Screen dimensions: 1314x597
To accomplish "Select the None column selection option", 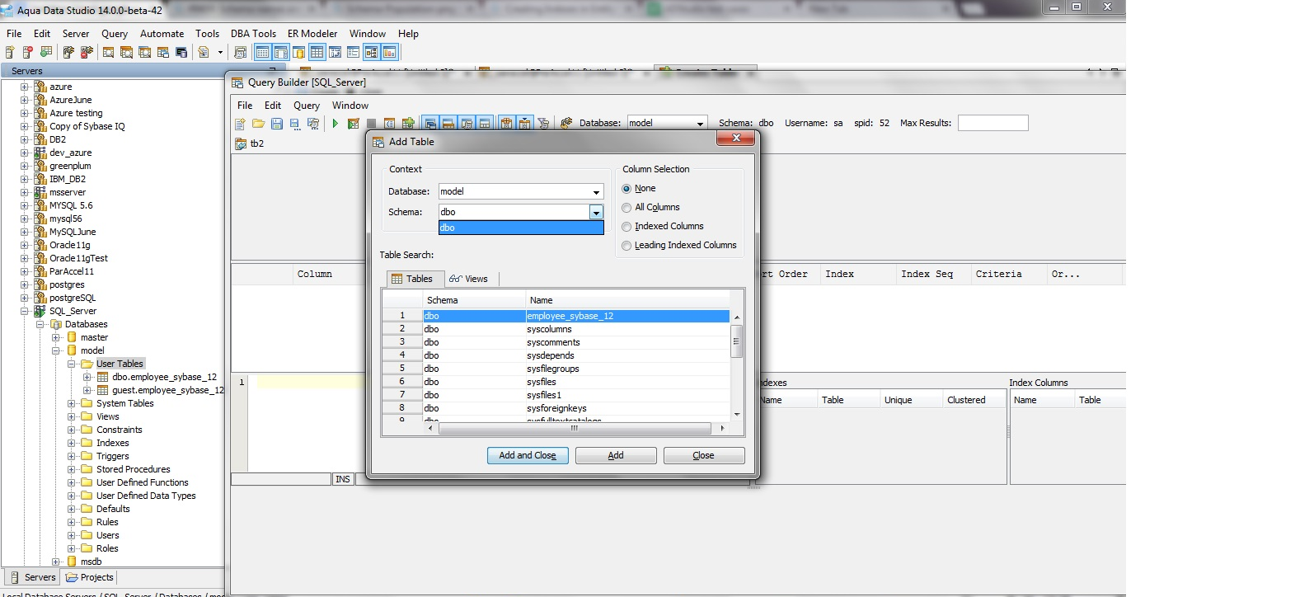I will (x=626, y=189).
